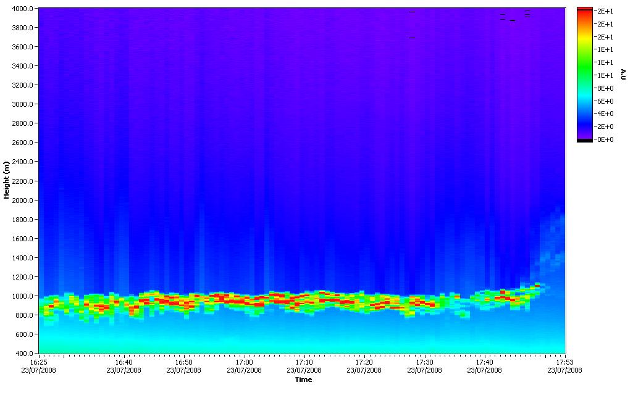Click the 16:25 time tick label
This screenshot has width=633, height=393.
pos(39,362)
